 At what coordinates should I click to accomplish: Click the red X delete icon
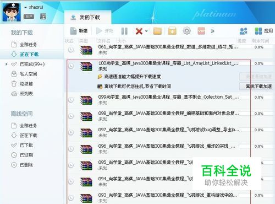tap(139, 31)
